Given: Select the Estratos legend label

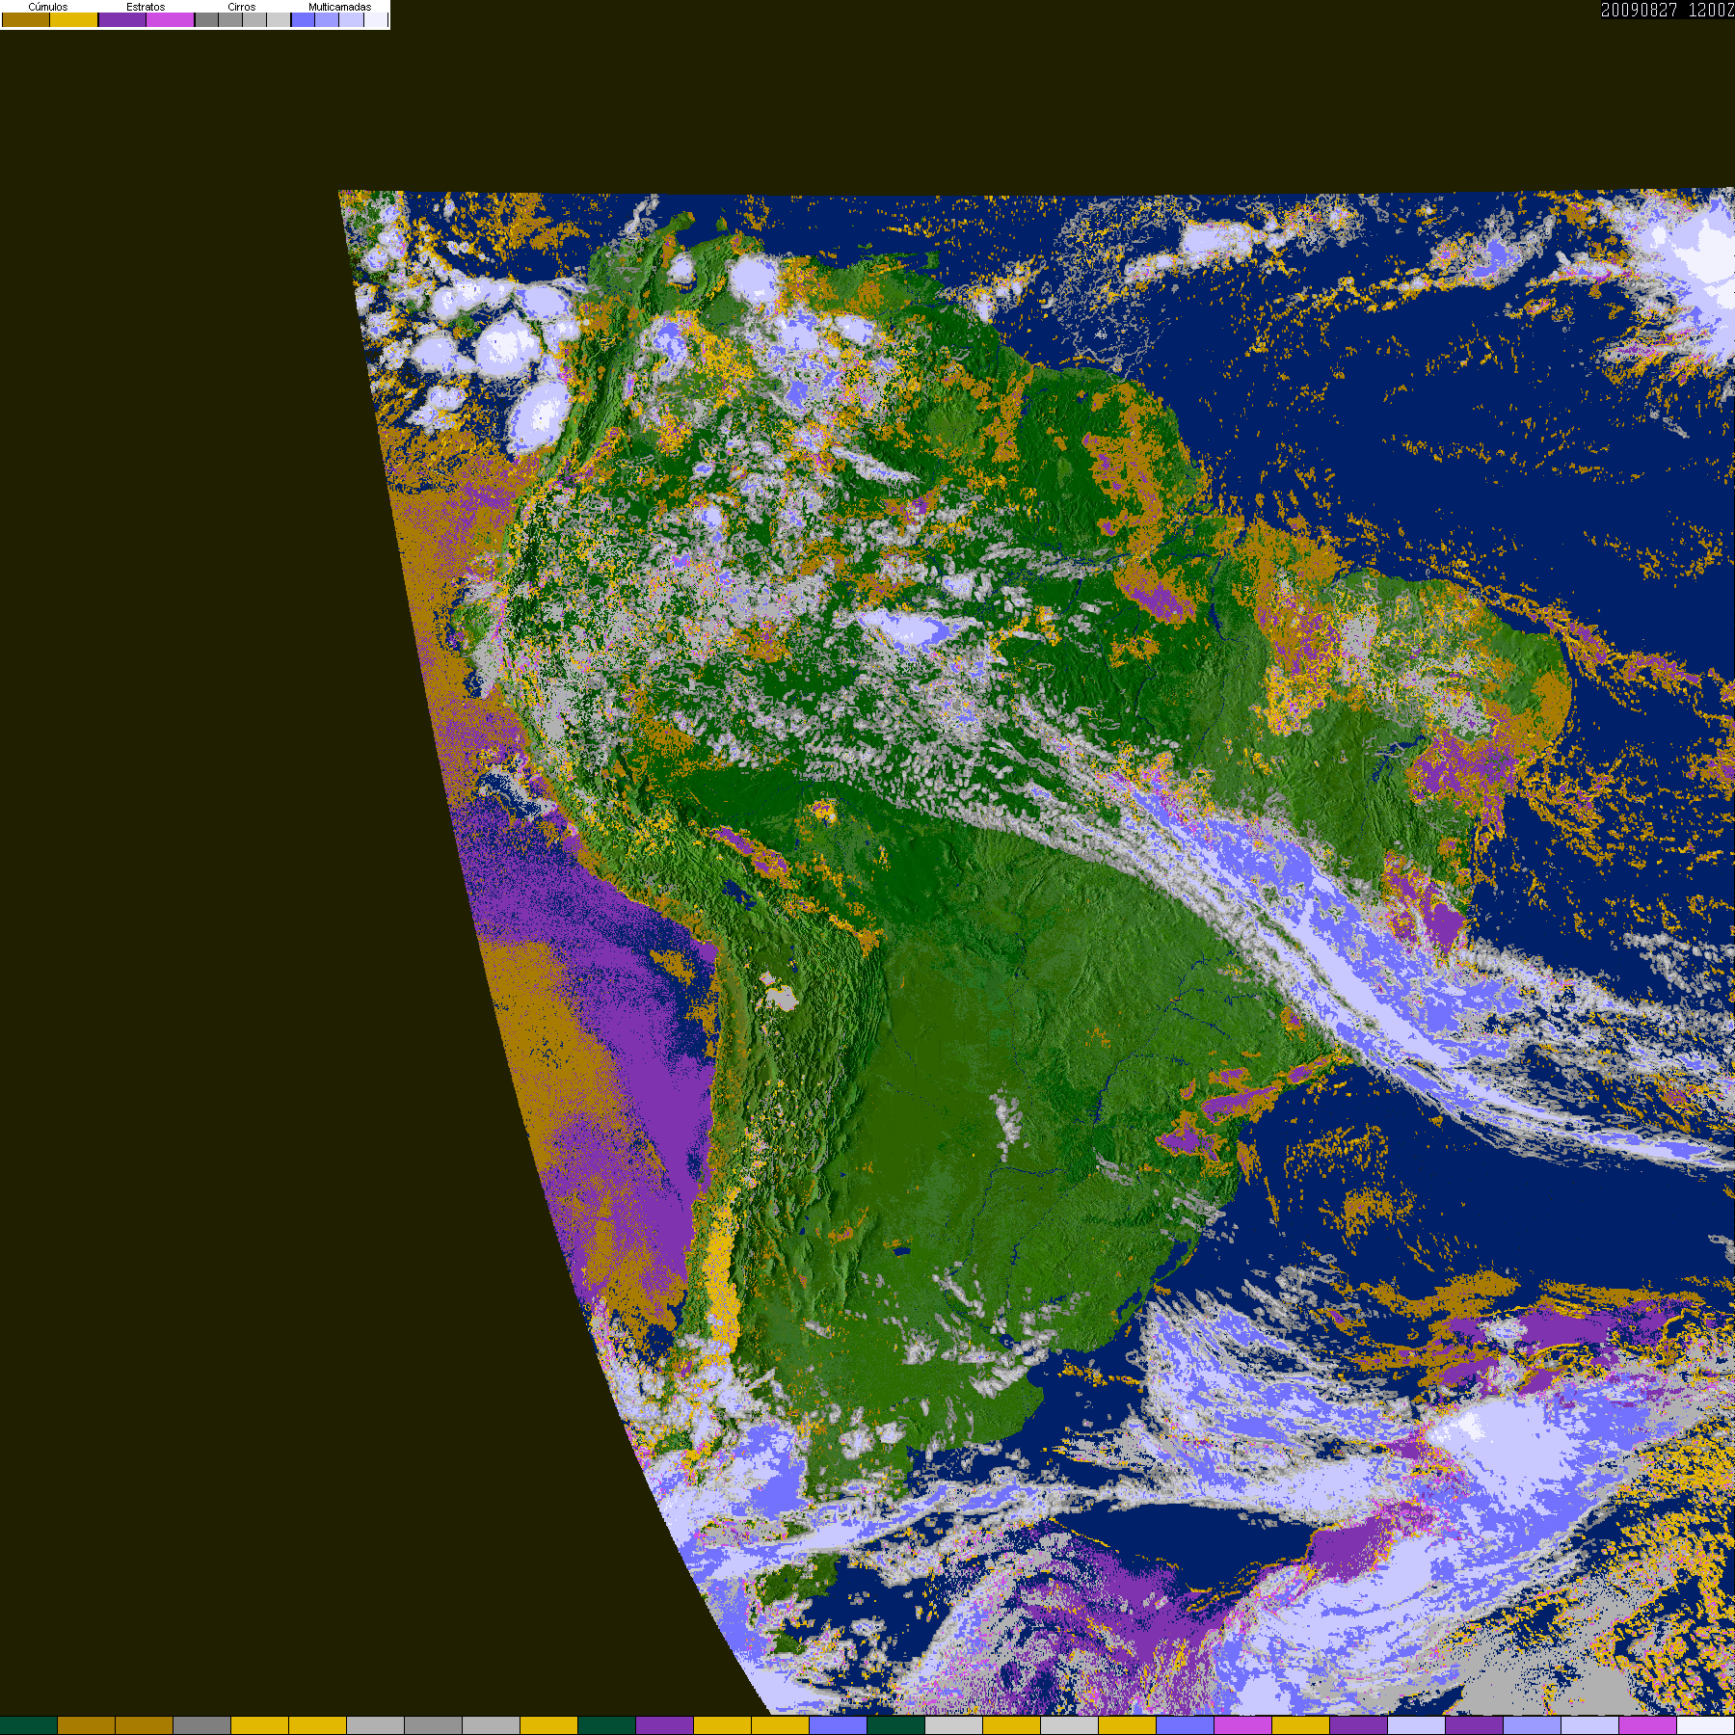Looking at the screenshot, I should 146,7.
